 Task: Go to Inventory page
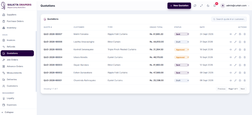(17, 28)
